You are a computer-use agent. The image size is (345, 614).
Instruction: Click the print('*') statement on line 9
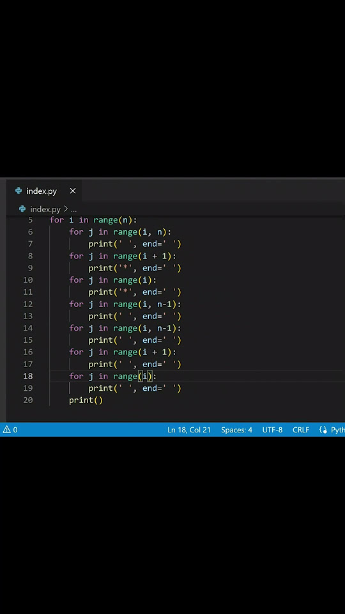135,268
